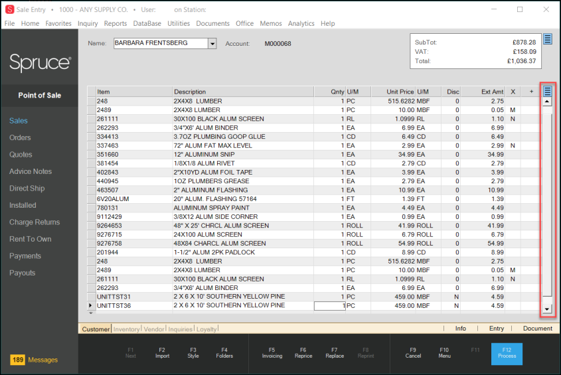
Task: Expand the Name dropdown arrow
Action: (212, 44)
